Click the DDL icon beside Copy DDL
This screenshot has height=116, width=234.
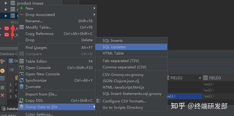(22, 101)
